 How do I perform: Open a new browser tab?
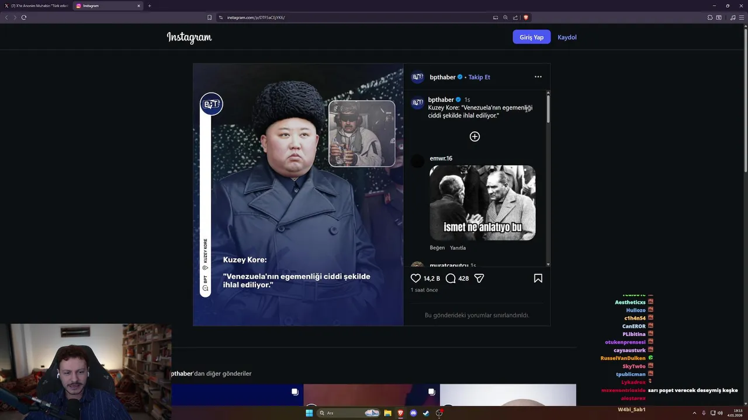coord(150,6)
